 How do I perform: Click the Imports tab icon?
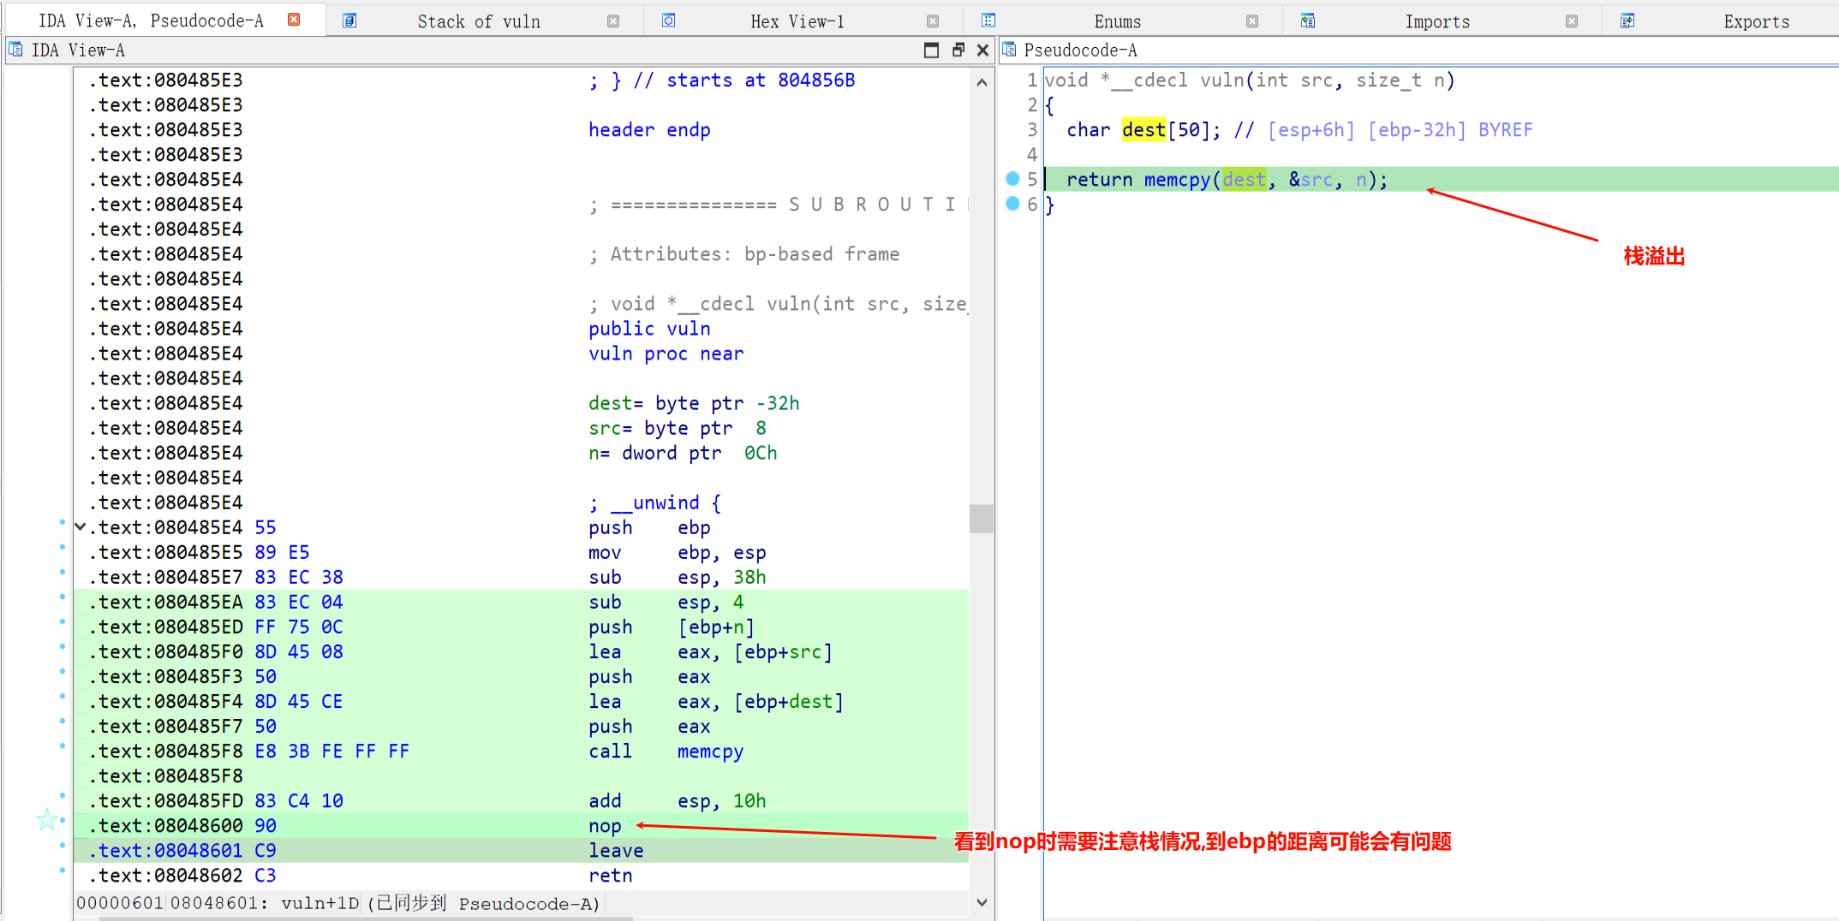tap(1308, 21)
